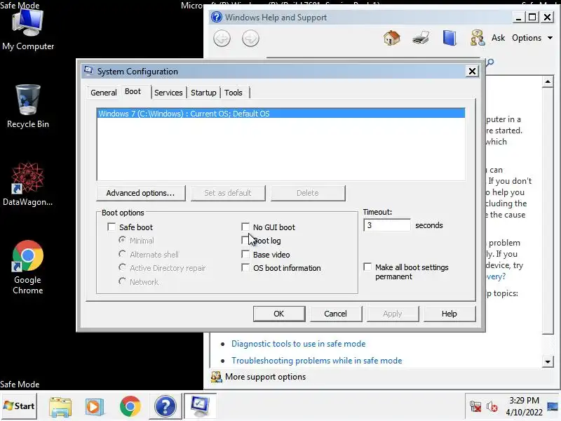Click the Forward arrow in Help and Support

pyautogui.click(x=250, y=39)
